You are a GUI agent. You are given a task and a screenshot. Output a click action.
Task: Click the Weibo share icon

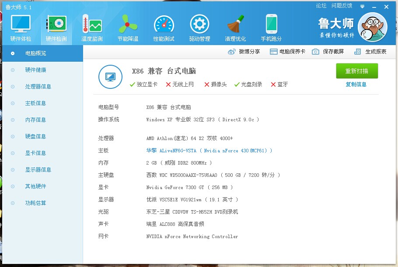click(232, 52)
